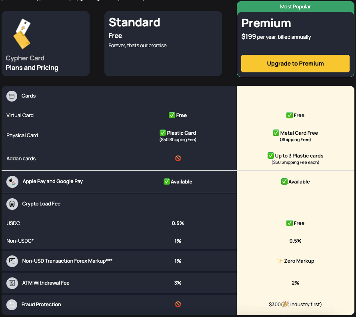
Task: Click 'Non-USD Transaction Forex Markup***' label
Action: click(67, 261)
